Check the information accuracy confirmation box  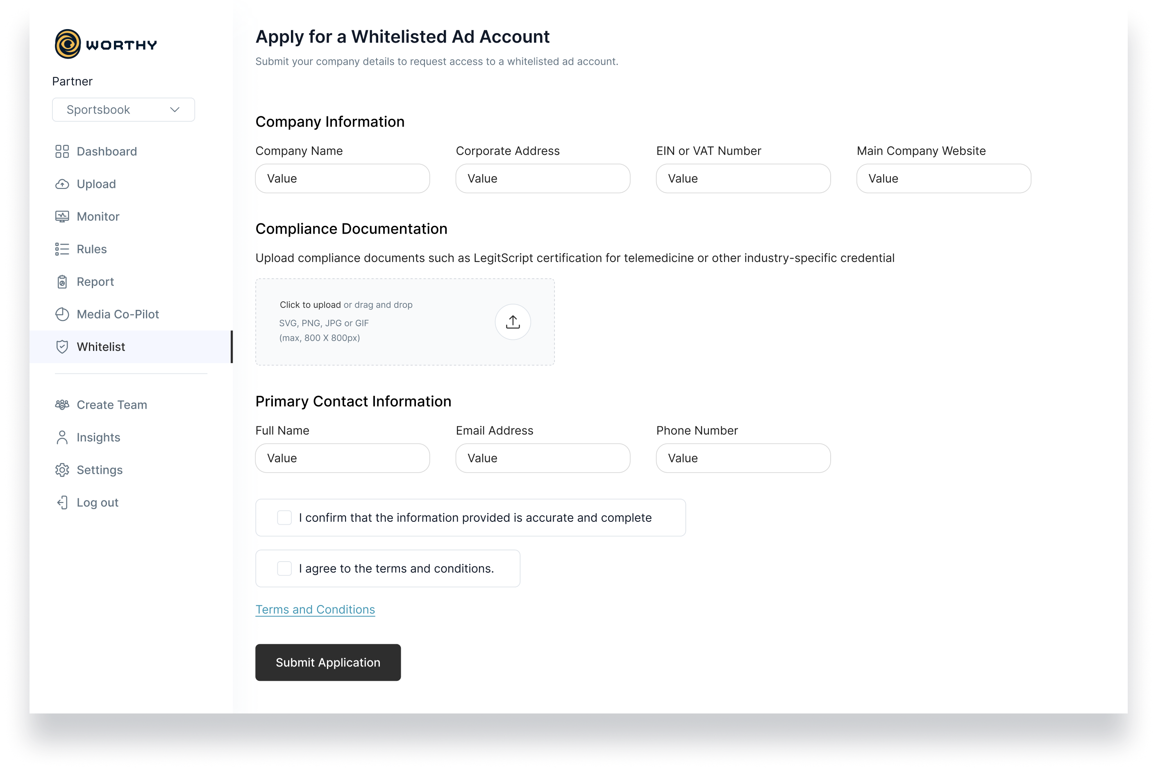pyautogui.click(x=284, y=518)
